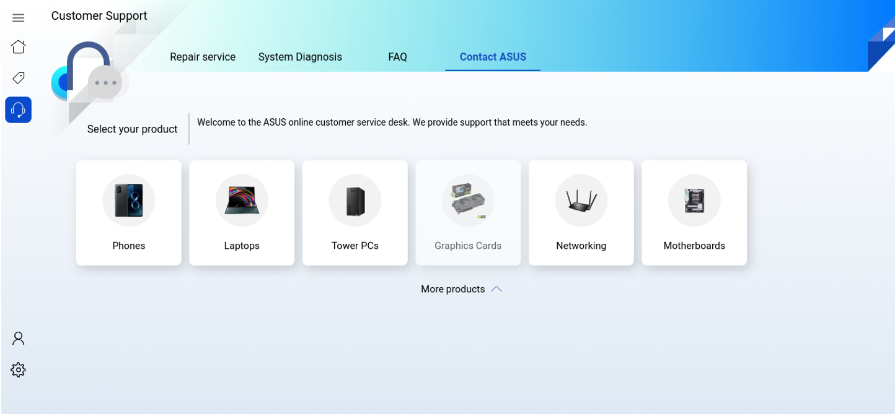Switch to the FAQ tab
Viewport: 895px width, 414px height.
click(x=397, y=57)
